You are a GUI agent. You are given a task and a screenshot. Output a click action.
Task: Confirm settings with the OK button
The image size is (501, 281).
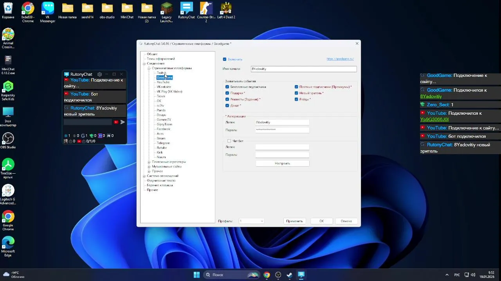321,221
